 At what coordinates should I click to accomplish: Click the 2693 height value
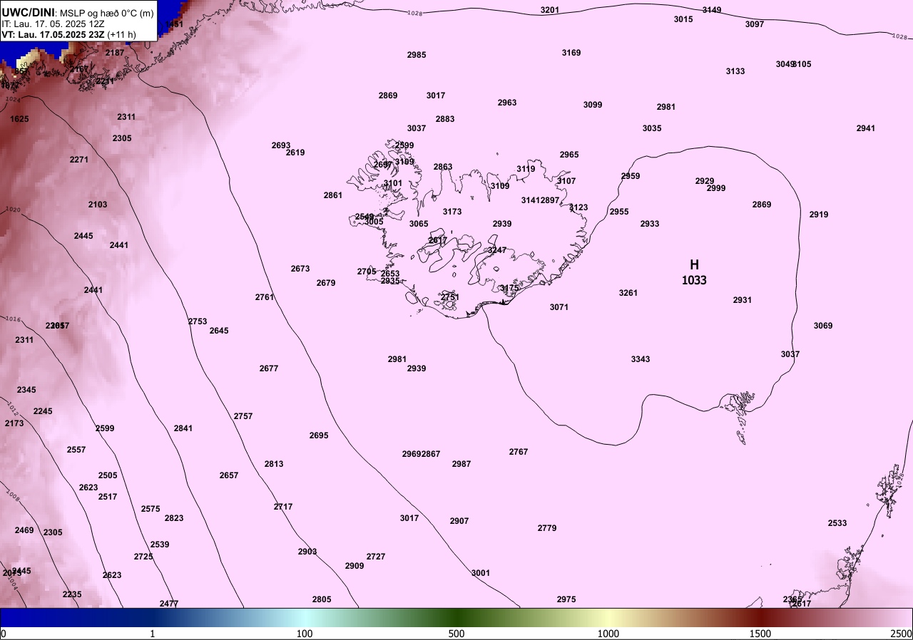pyautogui.click(x=281, y=145)
